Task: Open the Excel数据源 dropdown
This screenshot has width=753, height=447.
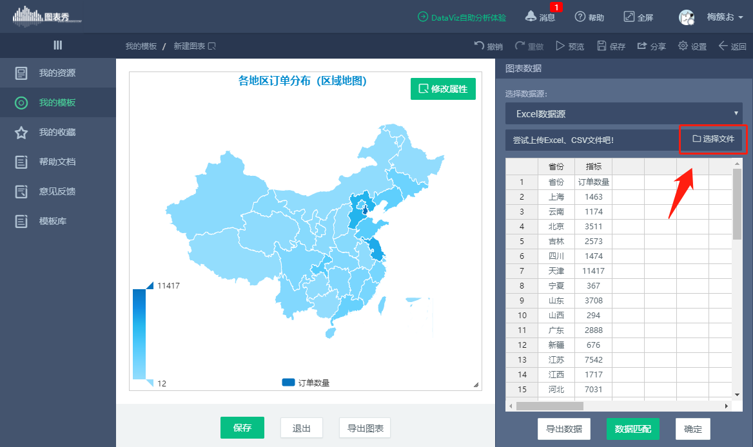Action: (624, 113)
